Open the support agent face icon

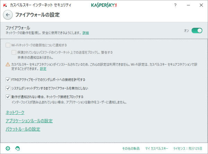(x=18, y=148)
